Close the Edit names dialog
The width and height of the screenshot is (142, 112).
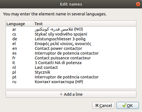(x=138, y=4)
